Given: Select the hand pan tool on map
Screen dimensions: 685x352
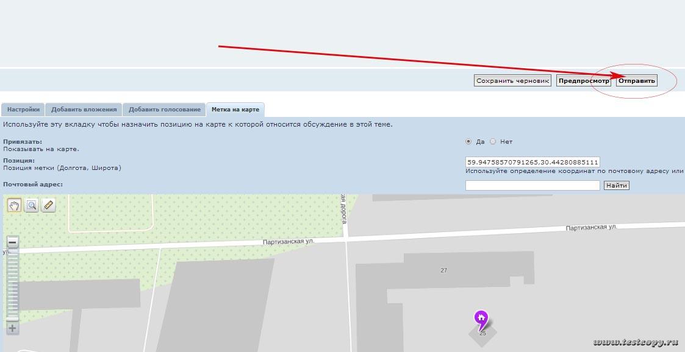Looking at the screenshot, I should pyautogui.click(x=14, y=205).
